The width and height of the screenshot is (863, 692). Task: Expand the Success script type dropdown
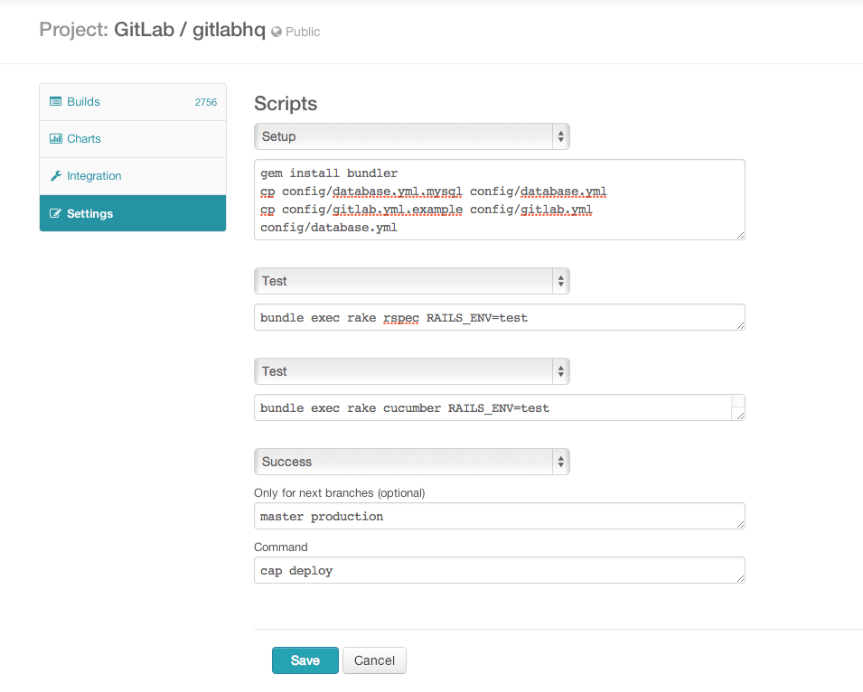(x=412, y=462)
